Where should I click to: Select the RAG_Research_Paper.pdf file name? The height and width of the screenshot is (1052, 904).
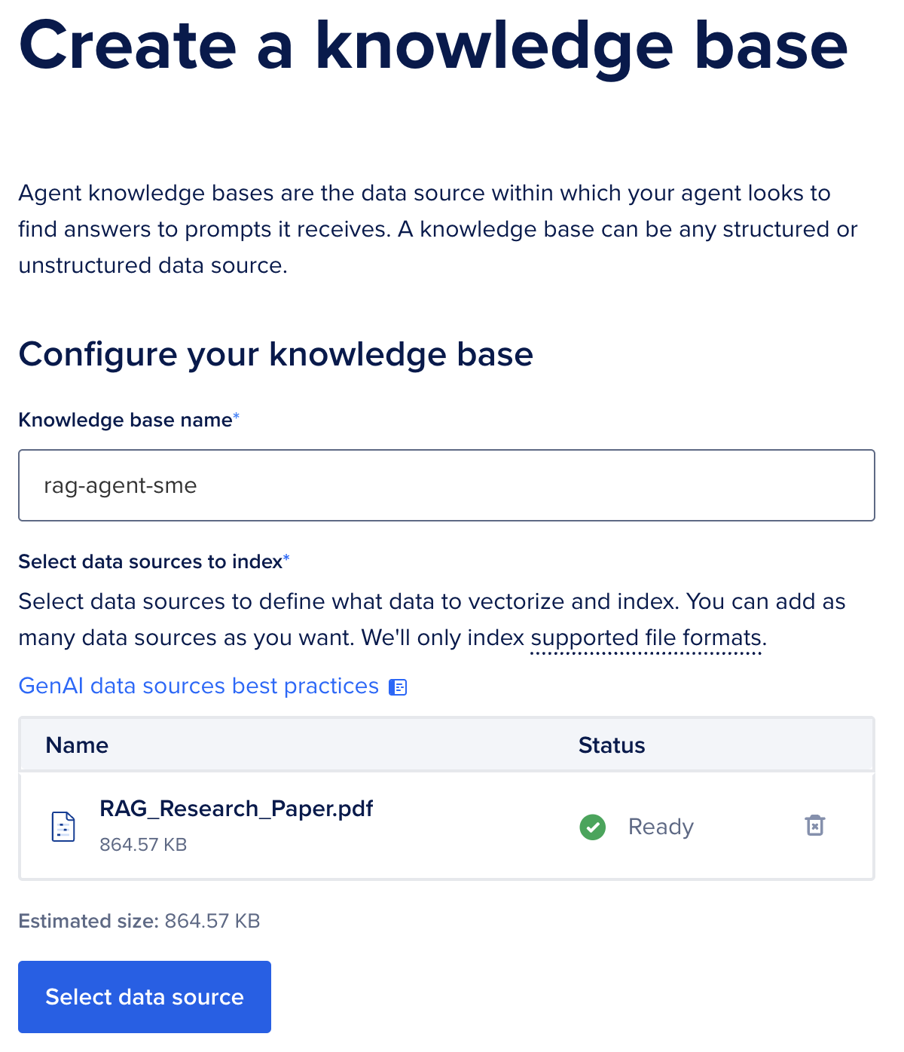[237, 809]
